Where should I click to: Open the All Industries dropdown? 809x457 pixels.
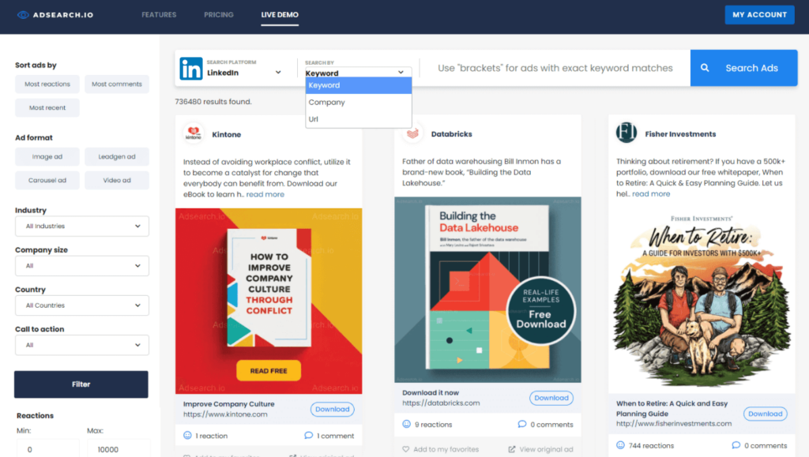click(82, 227)
